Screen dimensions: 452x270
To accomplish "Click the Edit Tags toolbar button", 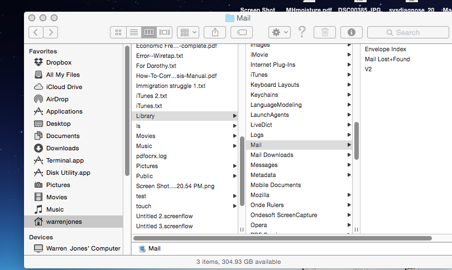I will pyautogui.click(x=242, y=32).
